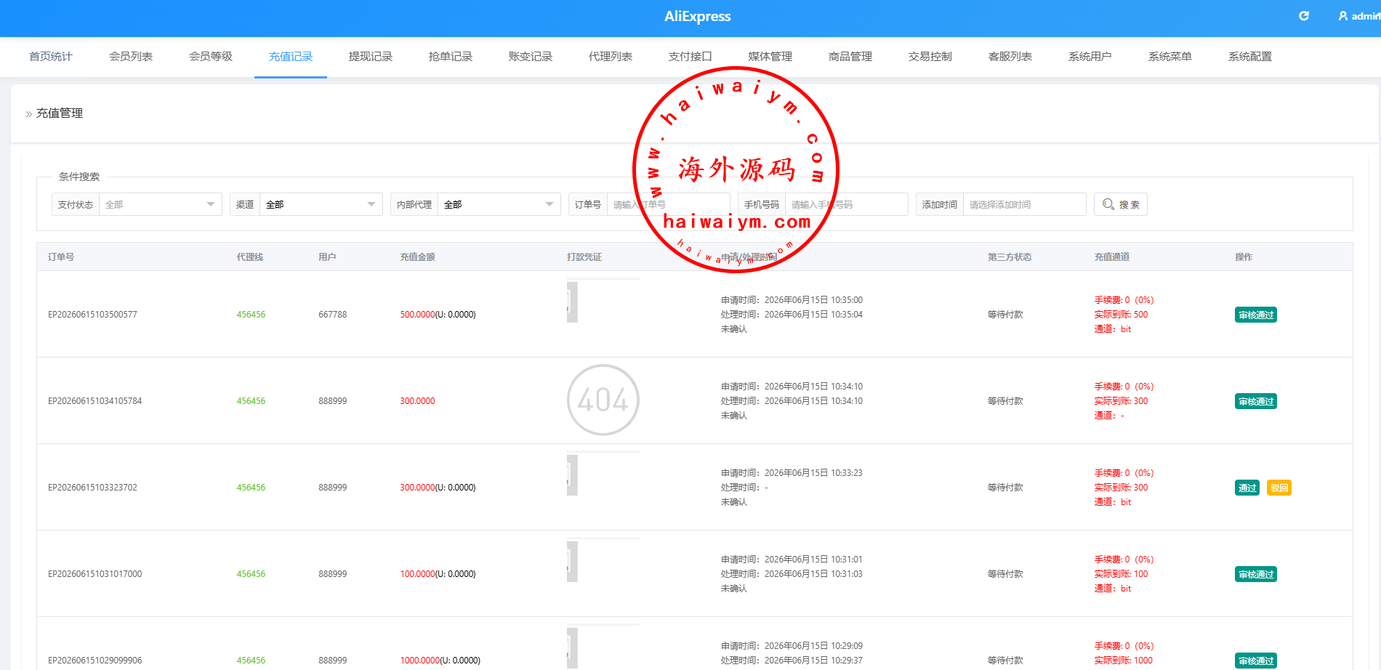1381x670 pixels.
Task: Click order number EP20260615103323702
Action: [x=92, y=488]
